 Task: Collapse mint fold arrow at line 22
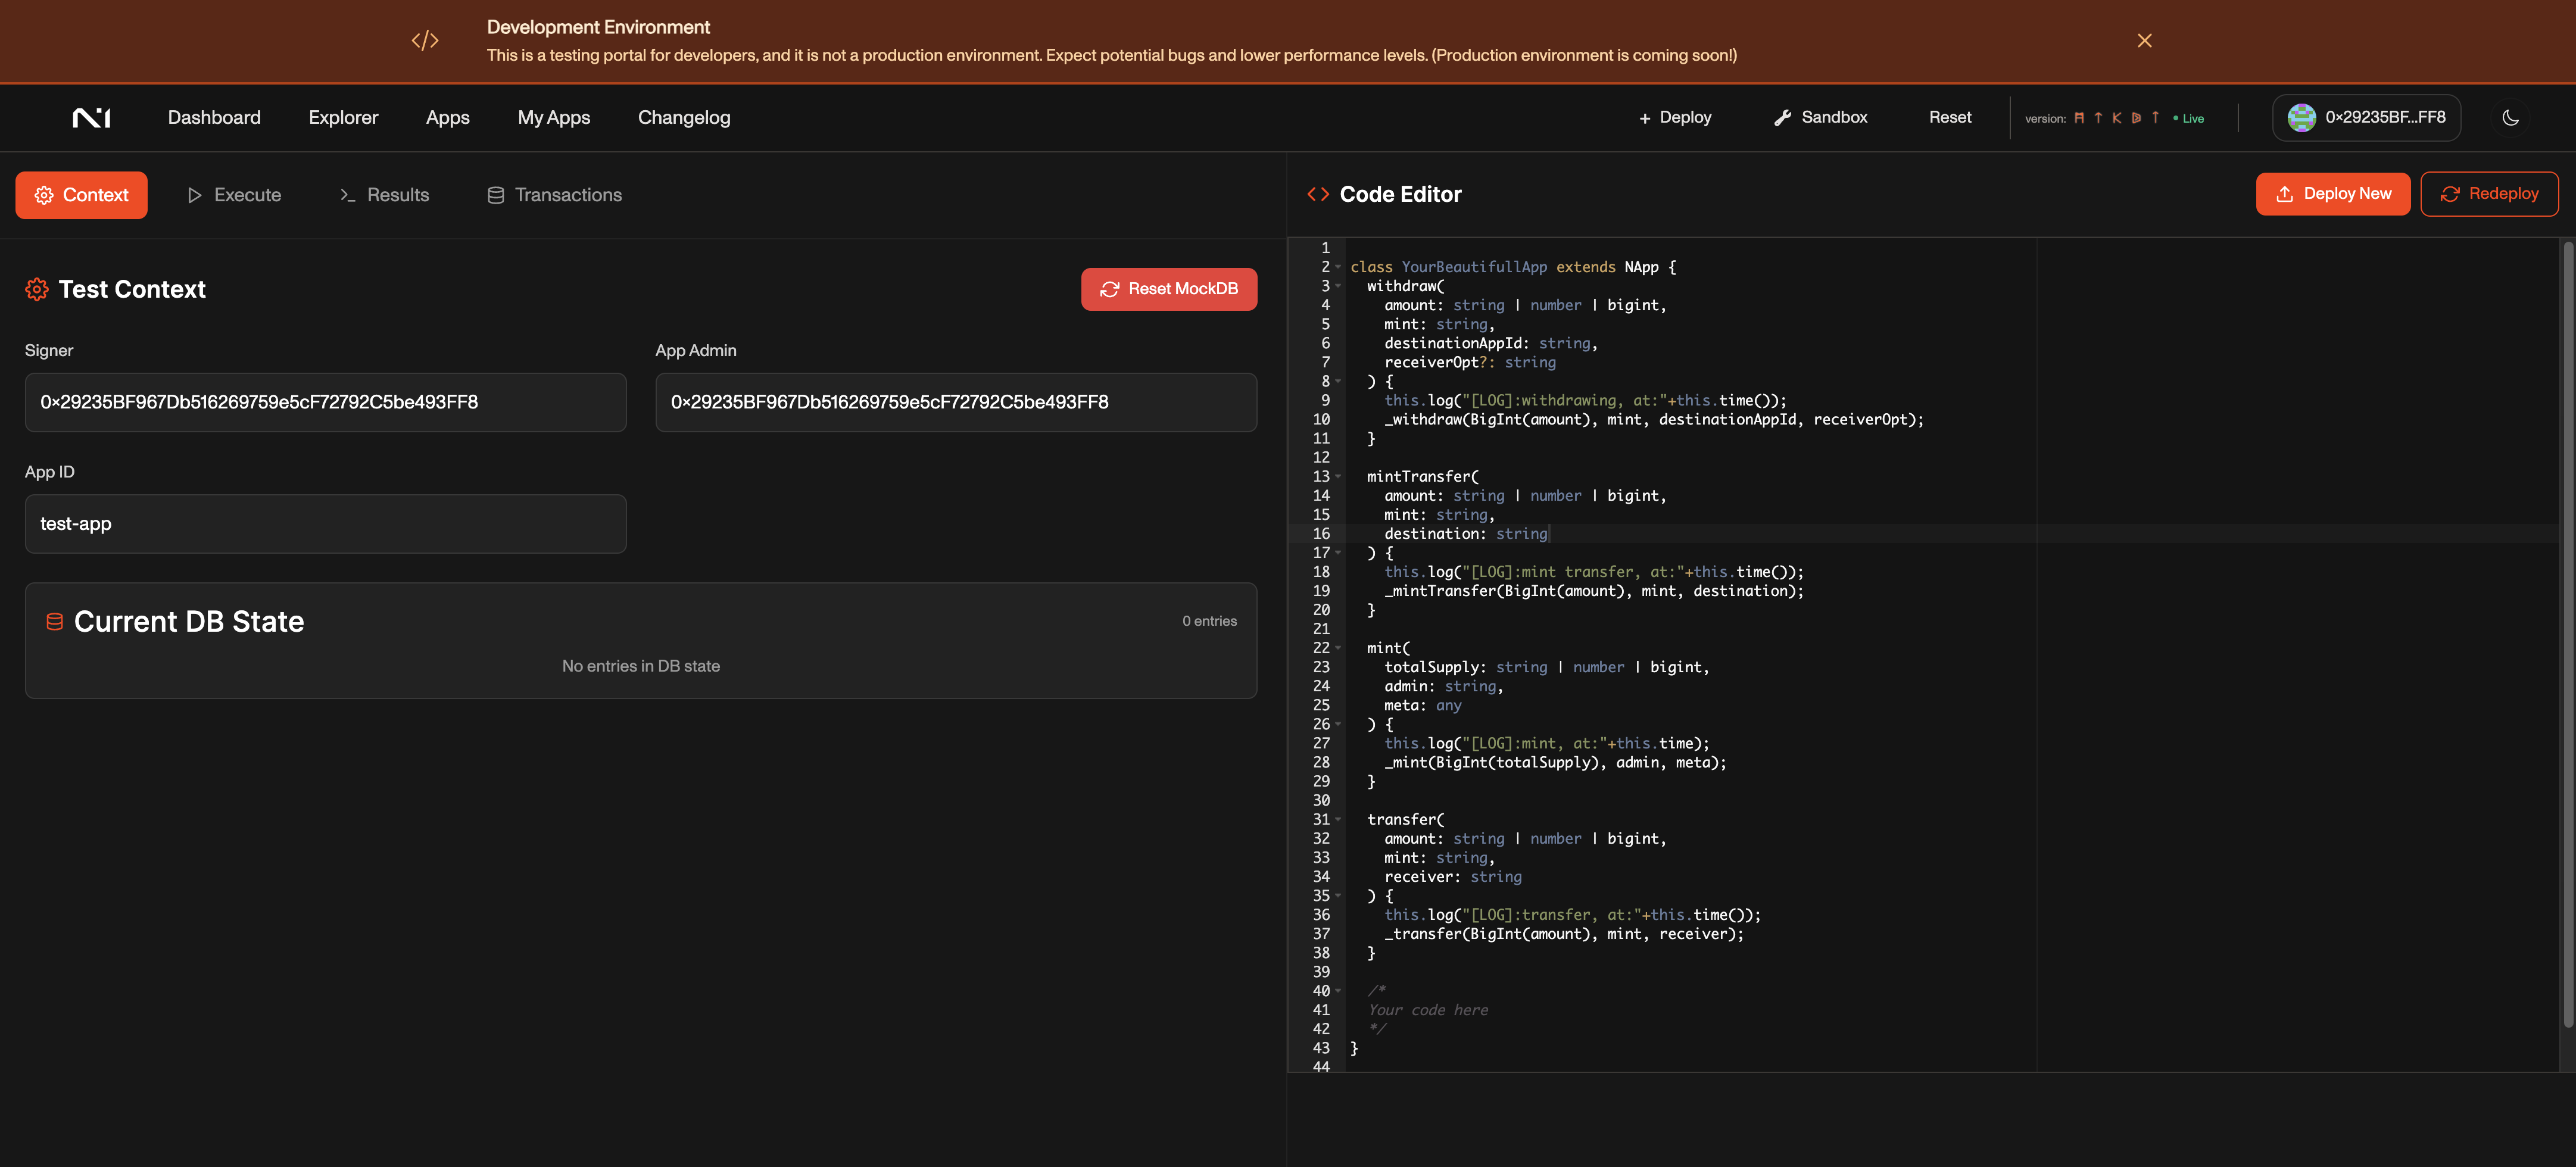[x=1338, y=648]
